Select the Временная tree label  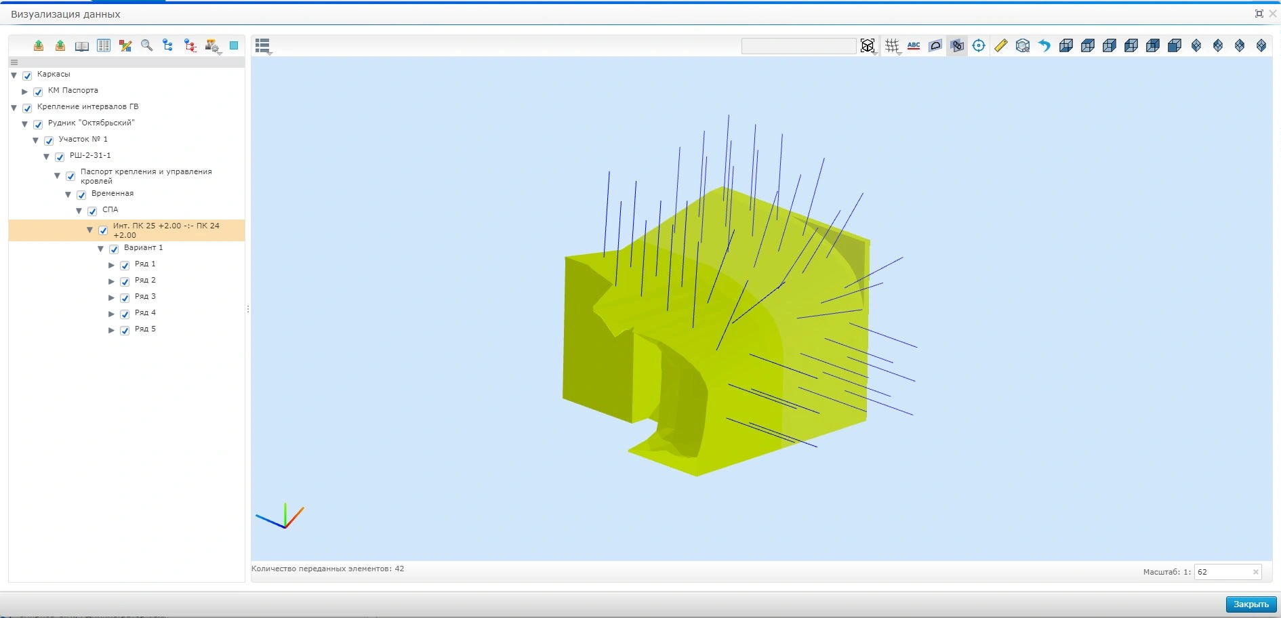113,193
